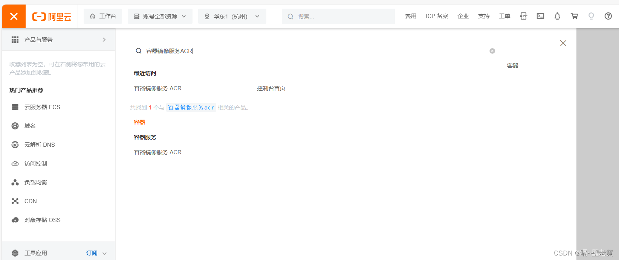The width and height of the screenshot is (619, 260).
Task: Open the help question mark icon
Action: click(x=608, y=16)
